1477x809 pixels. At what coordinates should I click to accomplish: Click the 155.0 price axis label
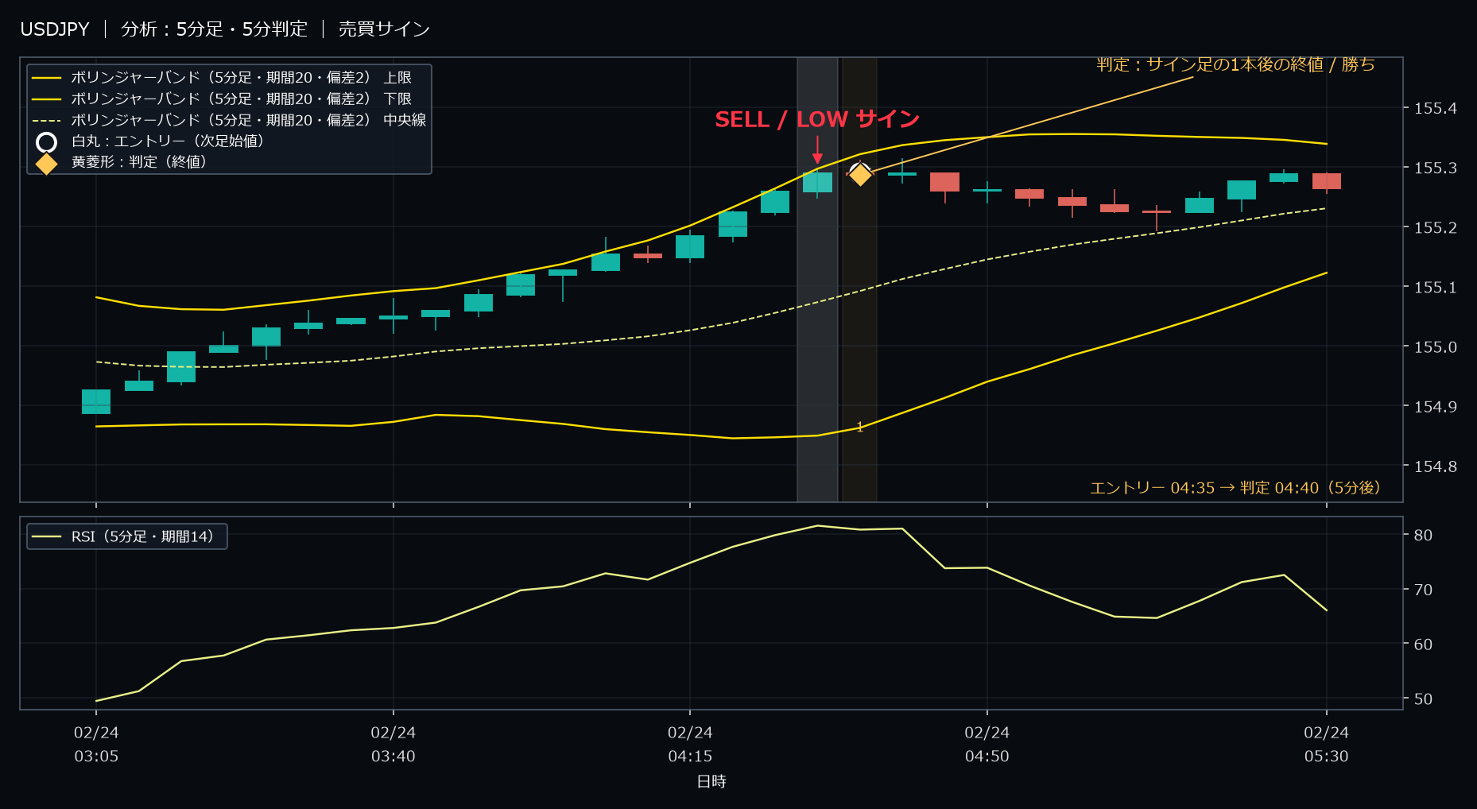1436,347
